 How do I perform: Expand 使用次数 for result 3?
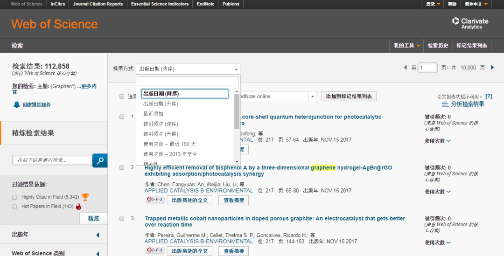pyautogui.click(x=437, y=242)
